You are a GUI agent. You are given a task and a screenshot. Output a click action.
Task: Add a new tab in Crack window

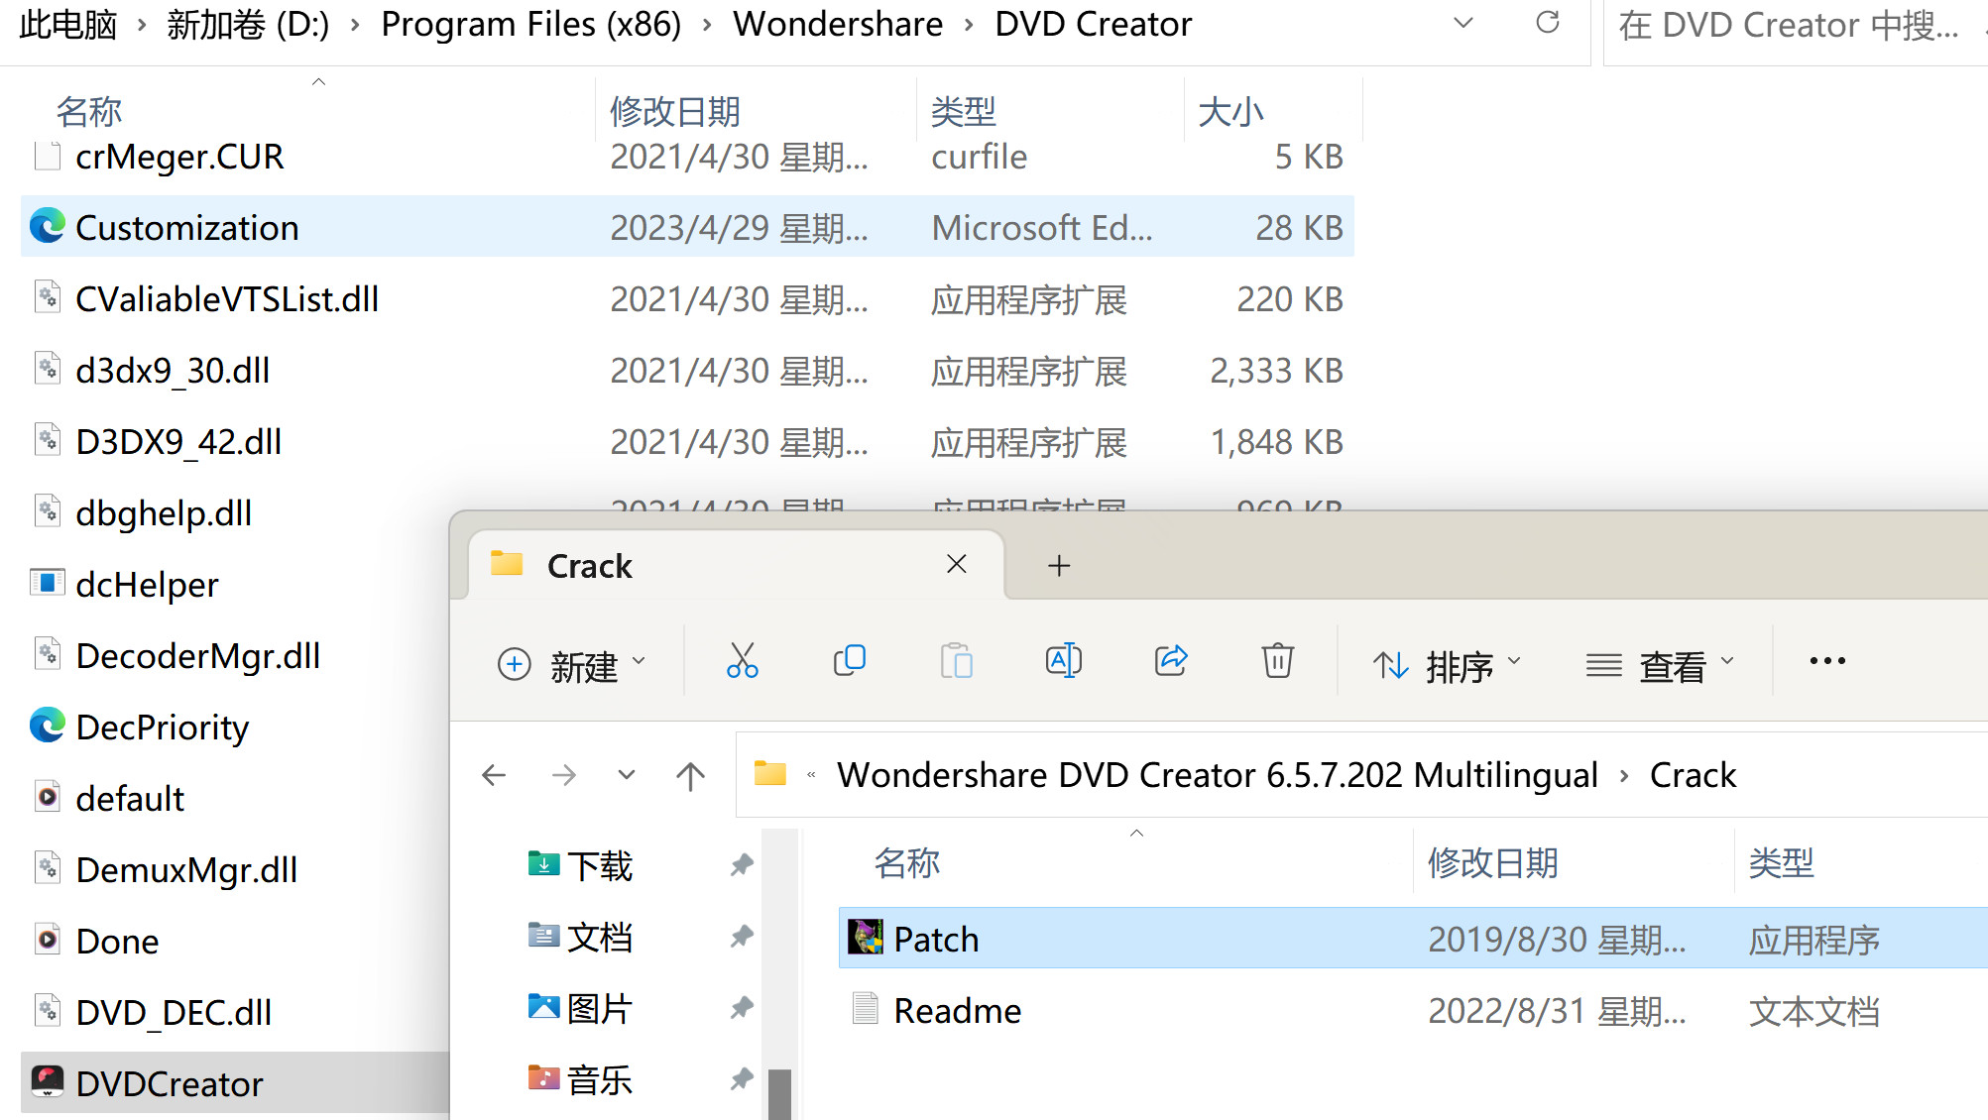click(x=1059, y=565)
